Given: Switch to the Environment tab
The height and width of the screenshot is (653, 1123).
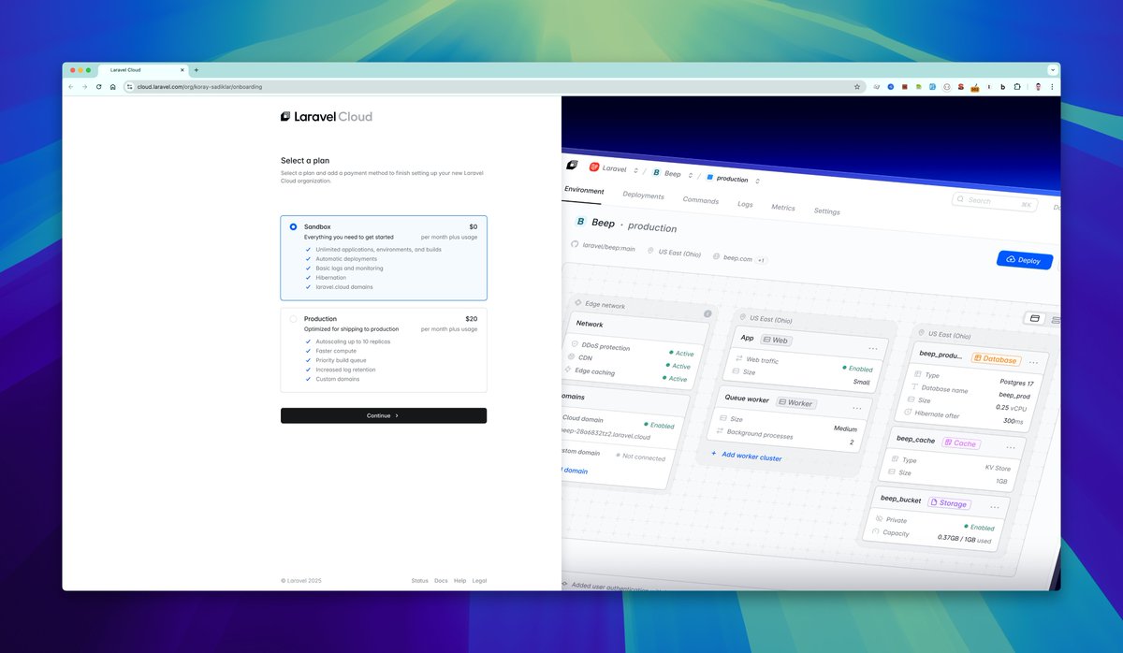Looking at the screenshot, I should point(584,190).
